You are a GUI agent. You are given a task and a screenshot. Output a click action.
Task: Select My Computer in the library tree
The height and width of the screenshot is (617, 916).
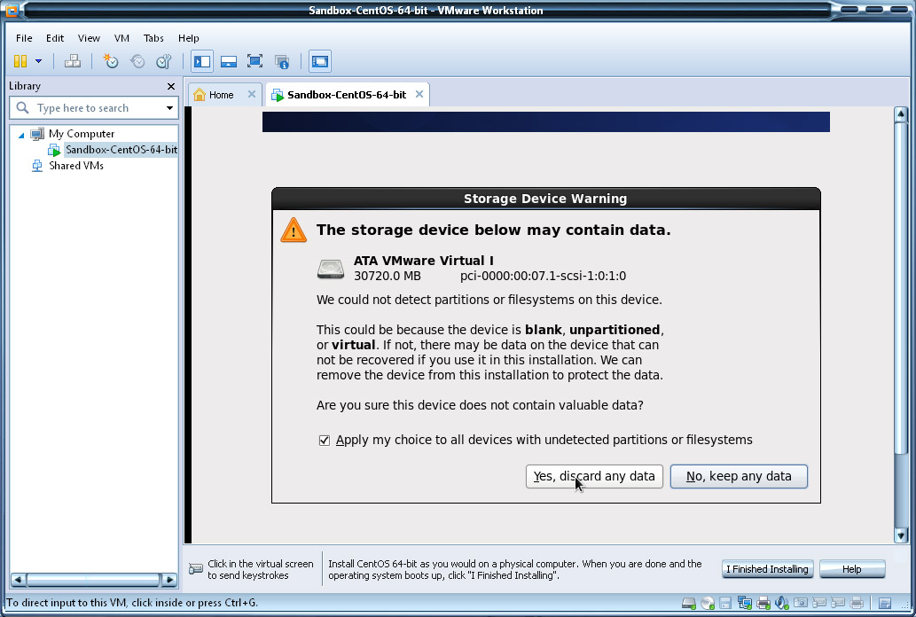click(82, 134)
